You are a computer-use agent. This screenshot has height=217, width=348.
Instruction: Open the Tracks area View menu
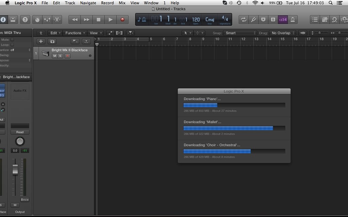[x=95, y=33]
